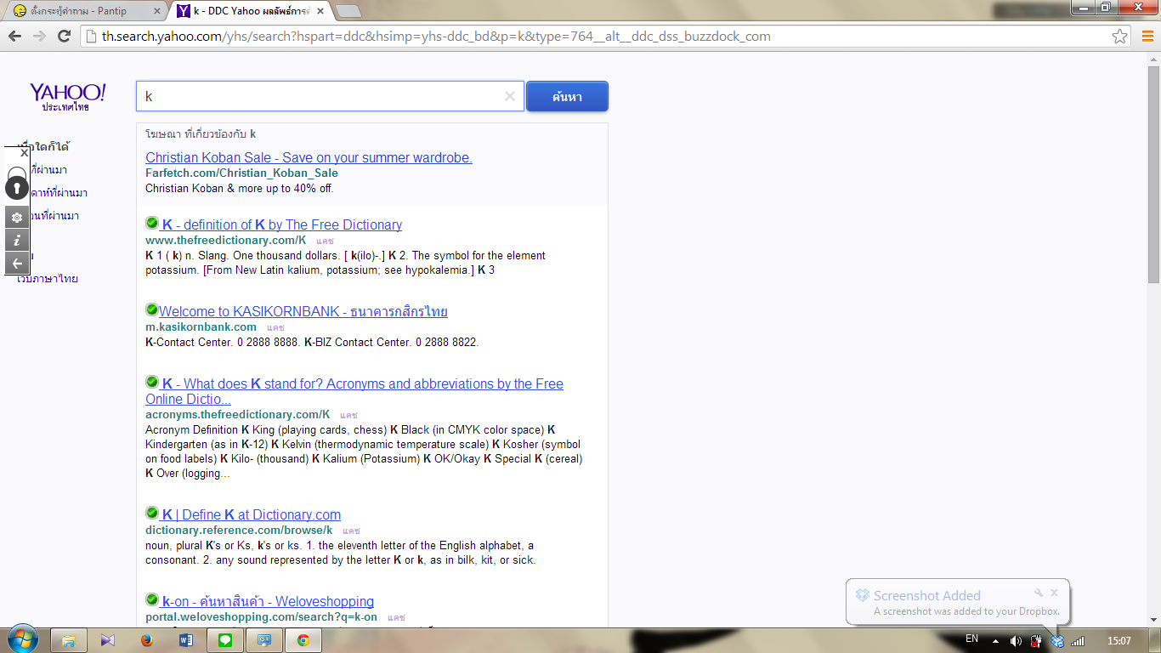Click the Yahoo Thailand logo
1161x653 pixels.
[x=68, y=97]
